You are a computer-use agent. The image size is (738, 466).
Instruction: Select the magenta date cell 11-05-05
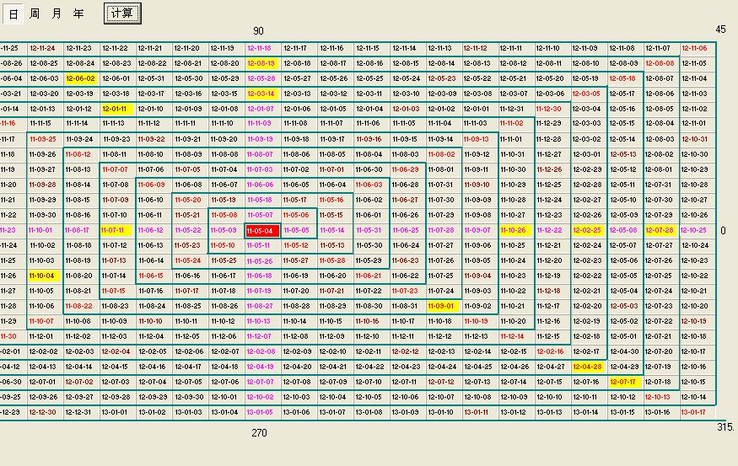(x=297, y=230)
